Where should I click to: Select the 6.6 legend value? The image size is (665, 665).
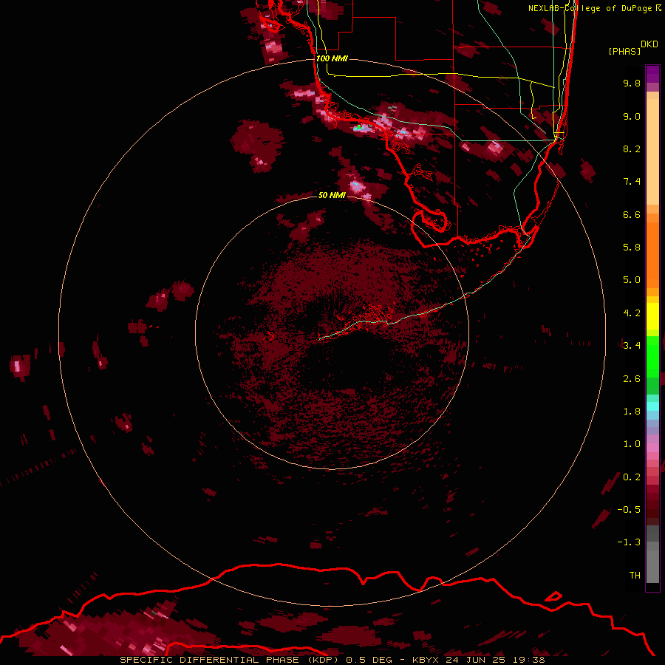[632, 214]
